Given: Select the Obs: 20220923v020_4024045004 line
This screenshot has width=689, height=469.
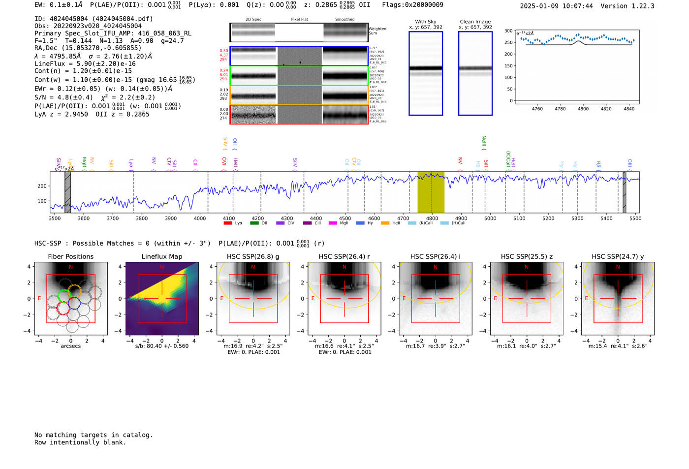Looking at the screenshot, I should pyautogui.click(x=88, y=26).
